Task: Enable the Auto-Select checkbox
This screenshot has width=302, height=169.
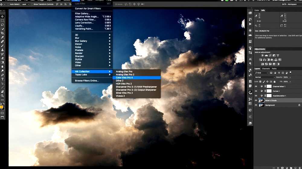Action: coord(8,4)
